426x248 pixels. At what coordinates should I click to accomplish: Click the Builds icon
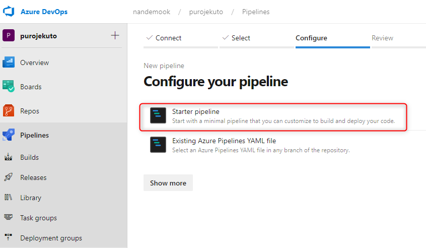coord(8,157)
